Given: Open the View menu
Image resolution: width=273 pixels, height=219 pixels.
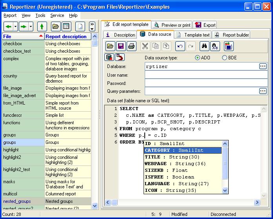Looking at the screenshot, I should 26,16.
